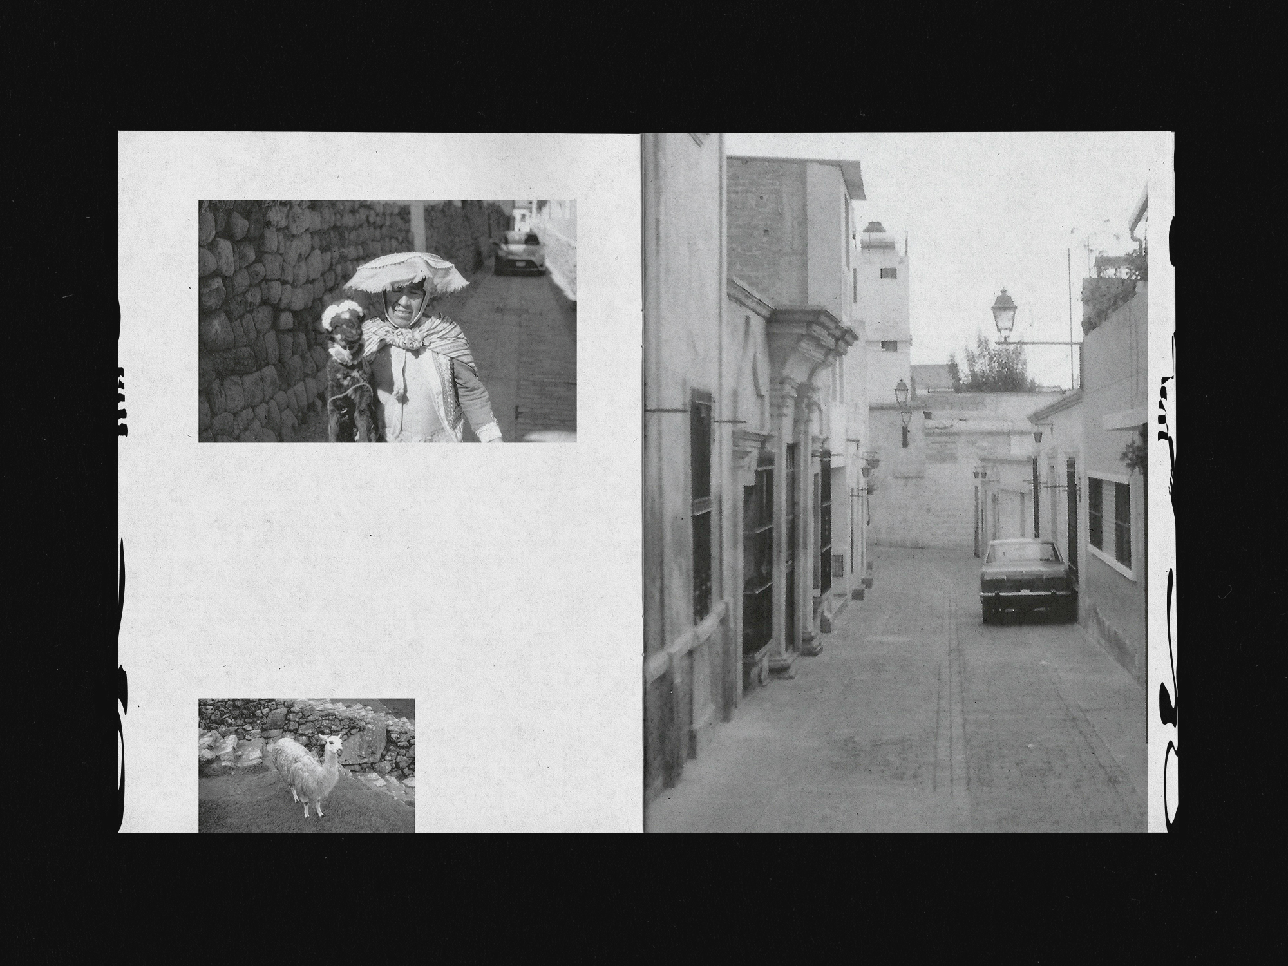Select the white llama photo
The image size is (1288, 966).
point(307,765)
